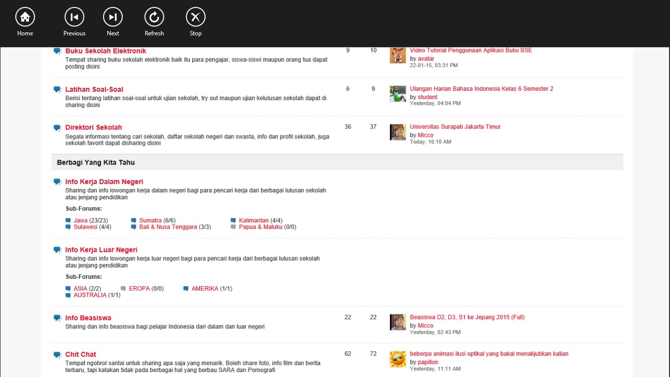This screenshot has height=377, width=670.
Task: Open the Latihan Soal-Soal forum
Action: (94, 89)
